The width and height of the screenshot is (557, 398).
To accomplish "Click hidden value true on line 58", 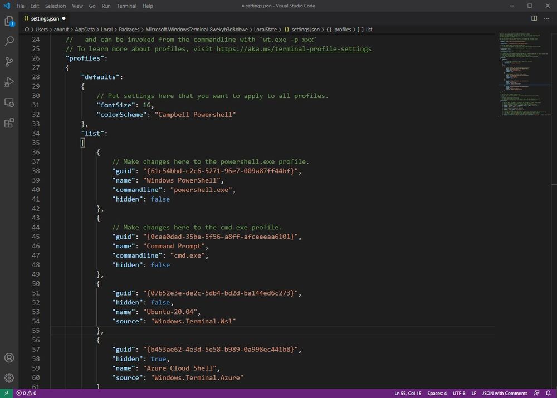I will (158, 359).
